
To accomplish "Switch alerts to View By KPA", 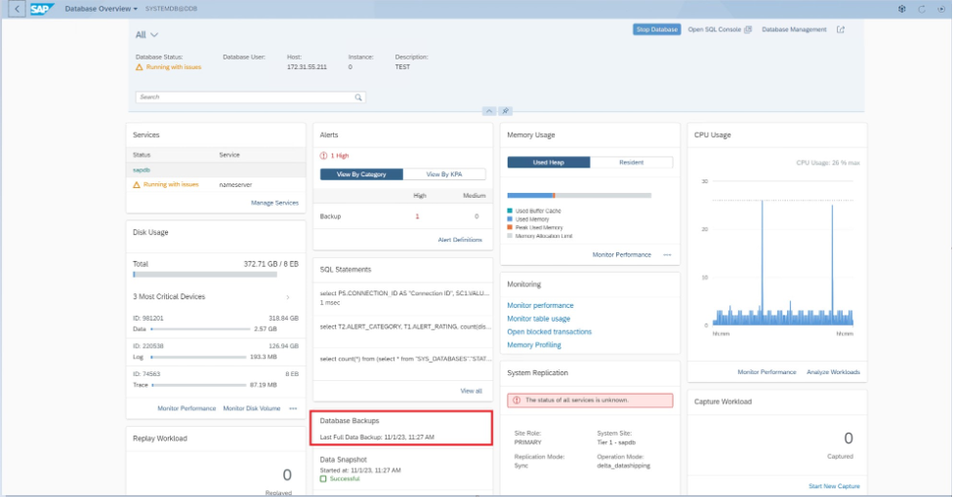I will coord(444,174).
